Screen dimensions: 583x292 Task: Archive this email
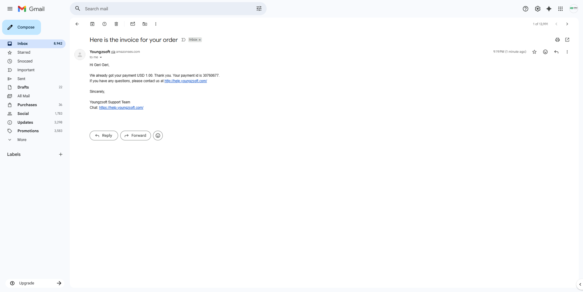tap(92, 24)
